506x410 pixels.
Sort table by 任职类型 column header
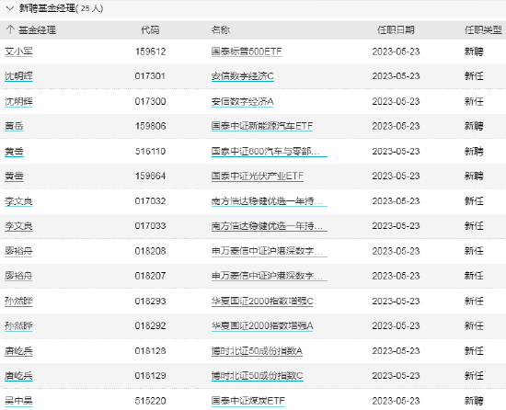483,30
